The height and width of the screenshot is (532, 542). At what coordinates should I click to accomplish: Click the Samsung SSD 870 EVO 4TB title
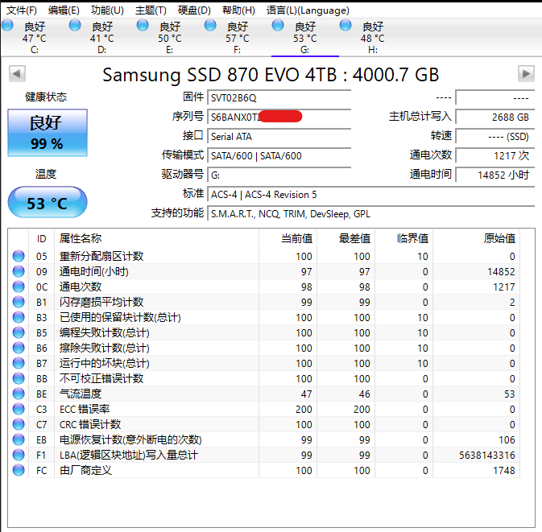tap(271, 74)
